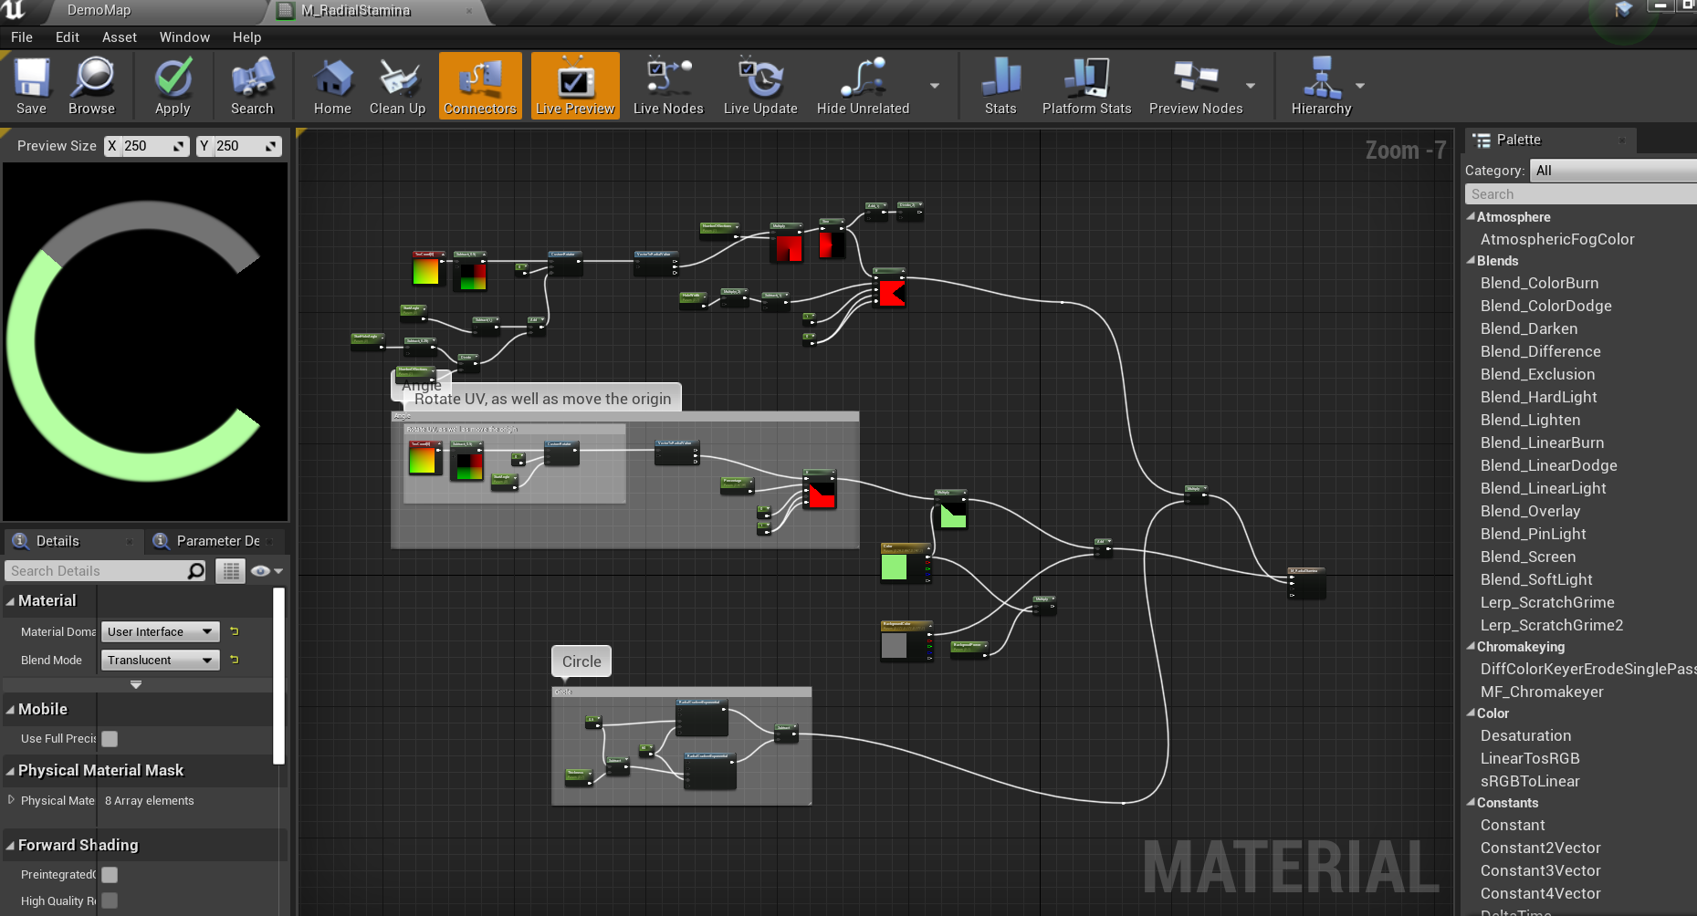1697x916 pixels.
Task: Switch to the Details tab
Action: coord(58,541)
